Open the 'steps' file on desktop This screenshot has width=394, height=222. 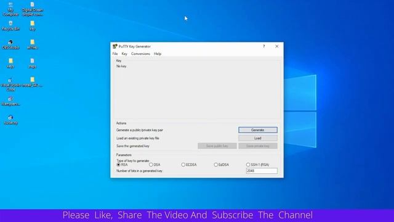(x=33, y=64)
